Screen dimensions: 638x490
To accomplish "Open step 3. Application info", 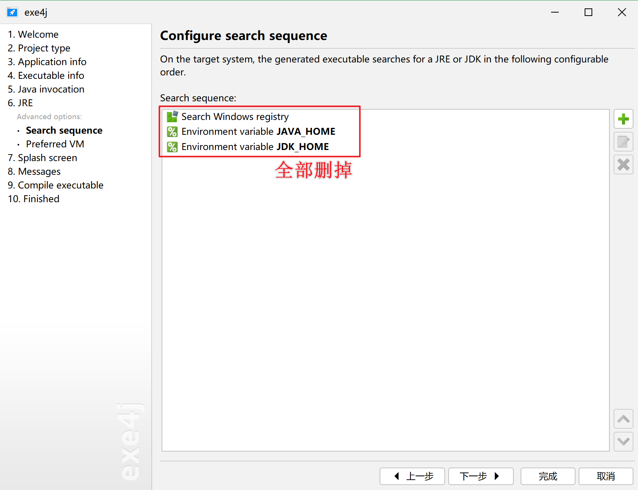I will pyautogui.click(x=47, y=62).
